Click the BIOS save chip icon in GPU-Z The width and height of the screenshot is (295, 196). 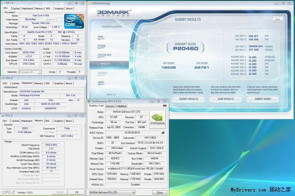tap(163, 133)
